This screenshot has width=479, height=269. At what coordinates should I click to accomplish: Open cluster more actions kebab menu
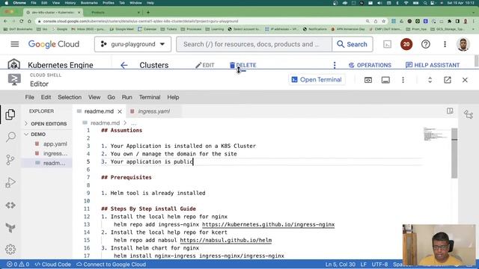[x=335, y=65]
